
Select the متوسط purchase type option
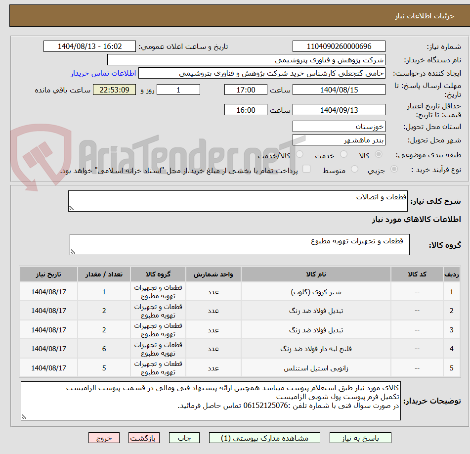354,169
